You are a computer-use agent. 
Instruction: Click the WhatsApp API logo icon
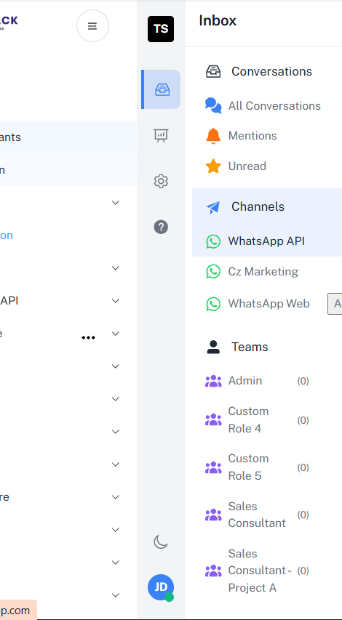(x=213, y=241)
